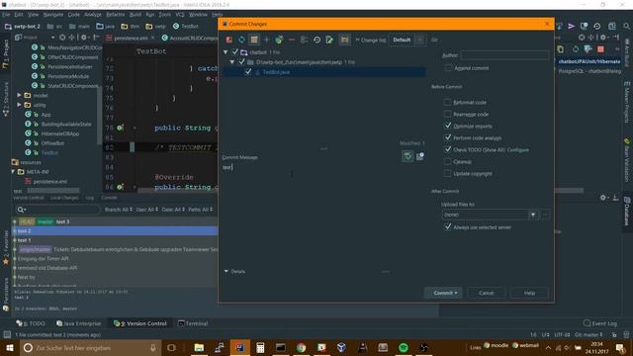Click run arrow icon in main toolbar
Viewport: 633px width, 356px height.
(572, 27)
